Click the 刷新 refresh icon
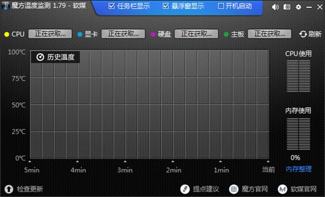 303,34
